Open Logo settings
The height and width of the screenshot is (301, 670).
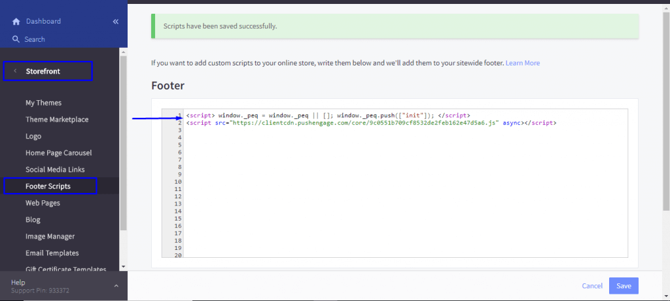coord(33,136)
